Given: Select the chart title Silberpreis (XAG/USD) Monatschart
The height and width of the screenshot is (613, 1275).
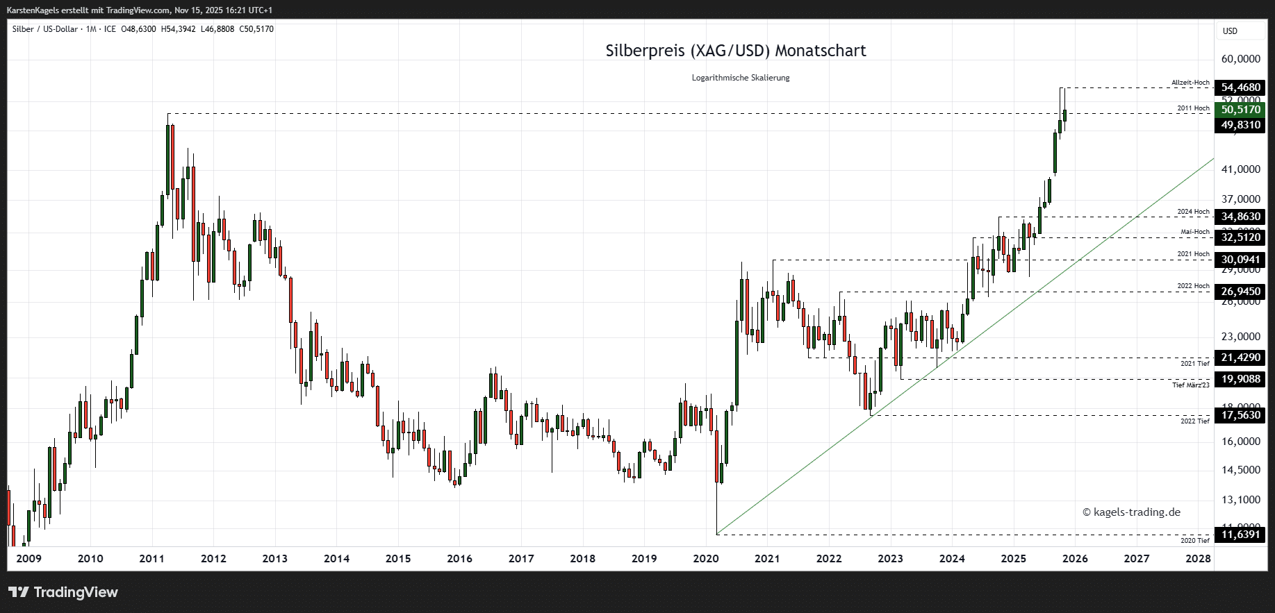Looking at the screenshot, I should coord(735,51).
